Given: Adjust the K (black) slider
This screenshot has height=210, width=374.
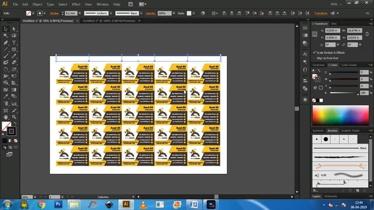Looking at the screenshot, I should click(x=344, y=93).
